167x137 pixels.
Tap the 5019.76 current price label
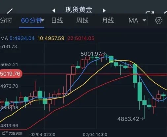point(11,74)
